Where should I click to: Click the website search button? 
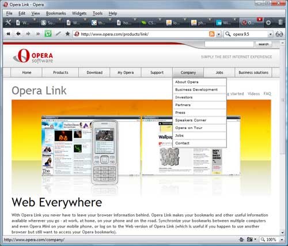(x=263, y=44)
